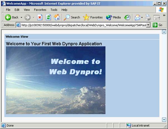
Task: Expand the address bar URL dropdown
Action: (x=148, y=25)
